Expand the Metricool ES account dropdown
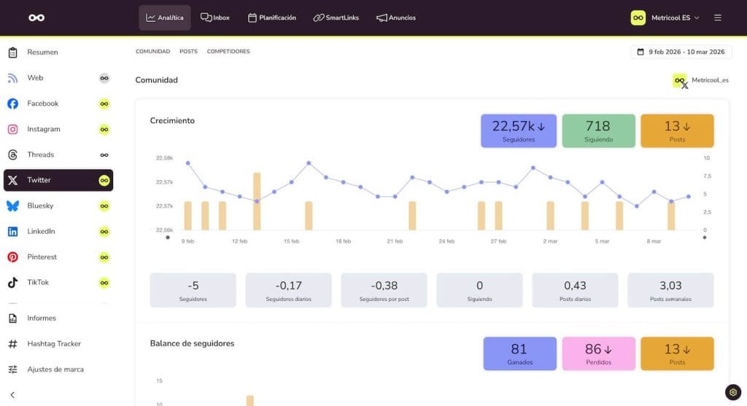The image size is (747, 406). point(665,17)
